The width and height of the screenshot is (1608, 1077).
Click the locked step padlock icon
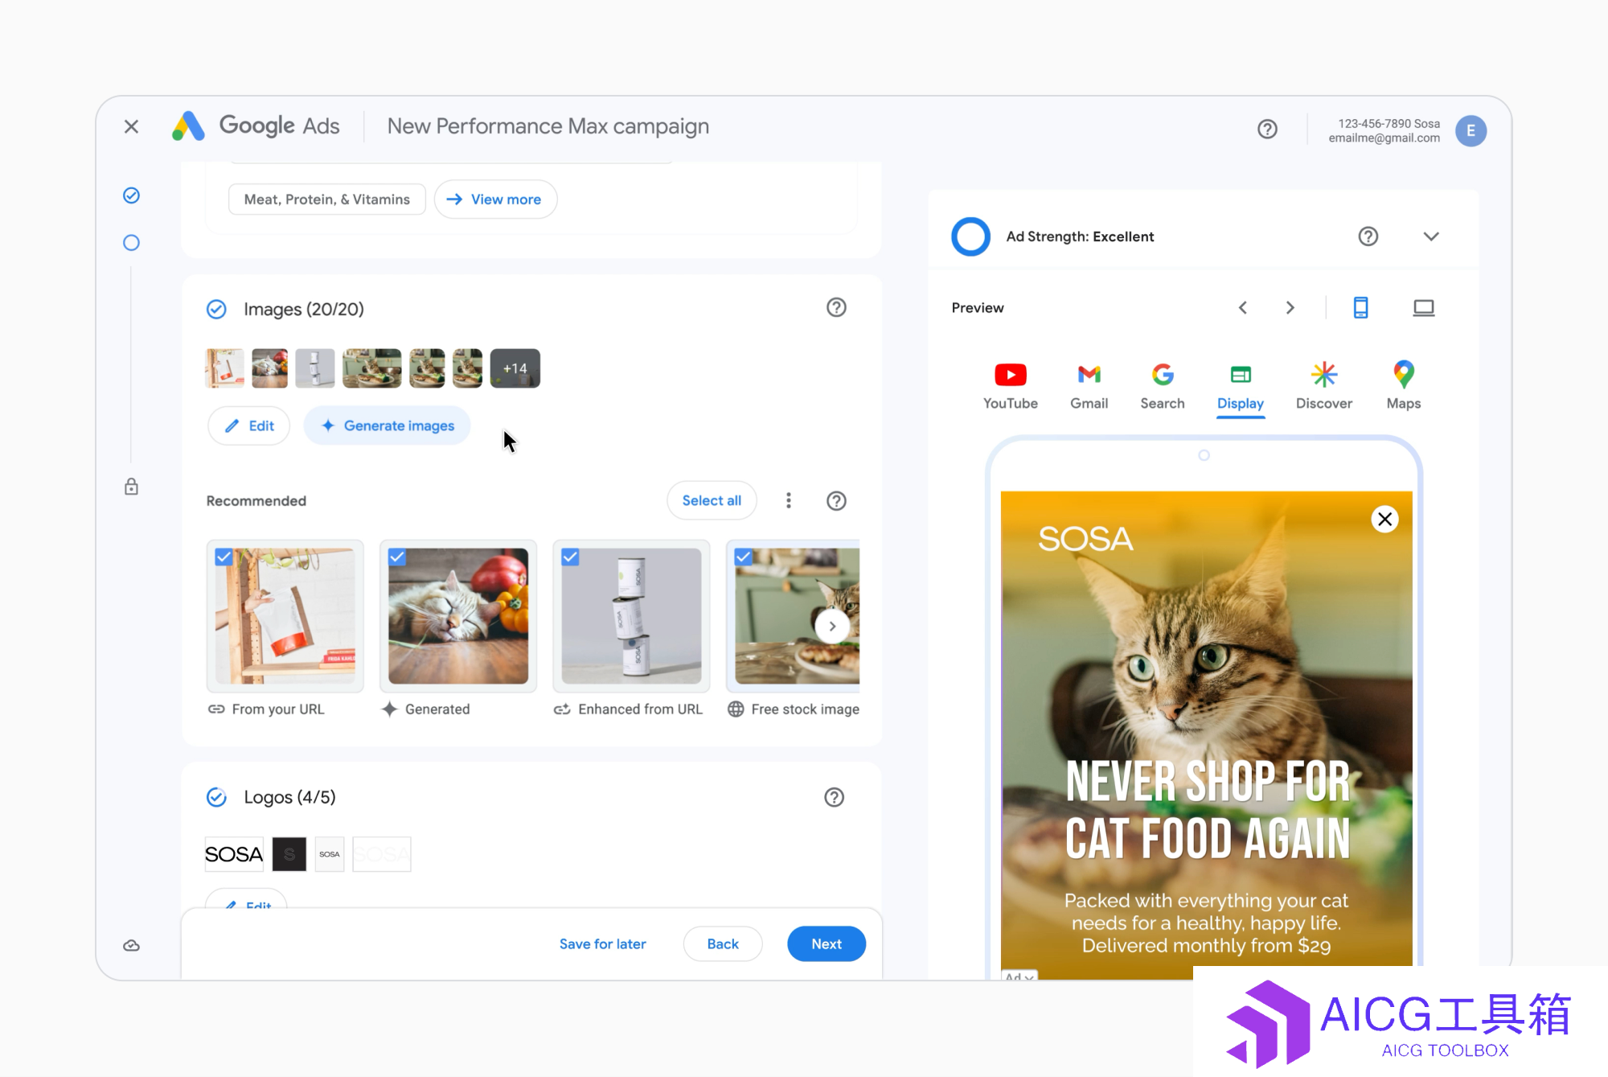coord(131,487)
